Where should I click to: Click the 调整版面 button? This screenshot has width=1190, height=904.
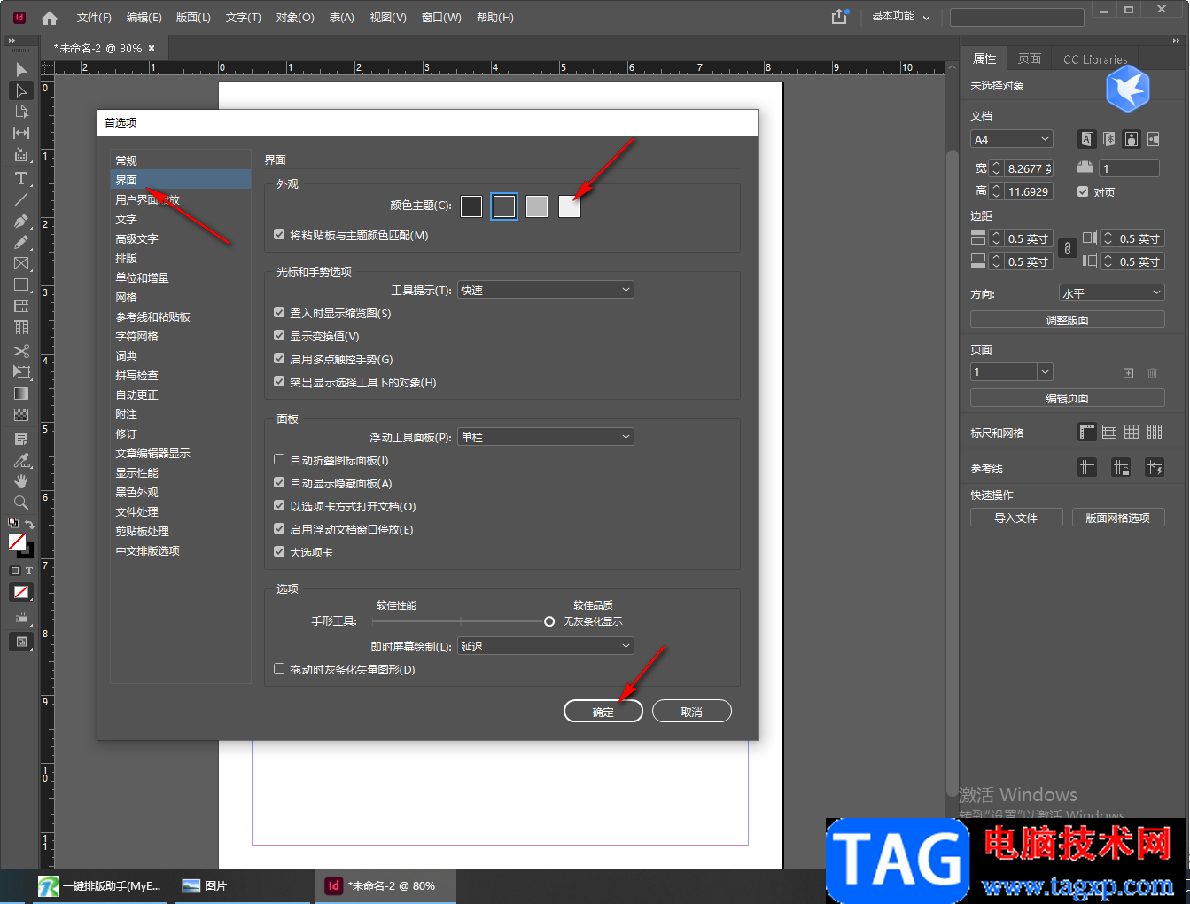coord(1068,320)
